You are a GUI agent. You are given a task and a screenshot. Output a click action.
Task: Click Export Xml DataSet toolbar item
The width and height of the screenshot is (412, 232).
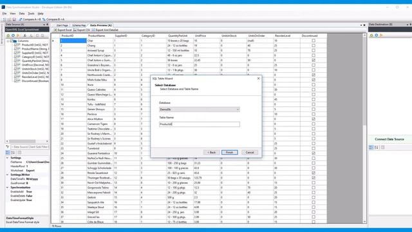click(x=105, y=30)
